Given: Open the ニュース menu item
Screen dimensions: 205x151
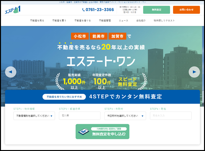Looking at the screenshot, I should [123, 20].
